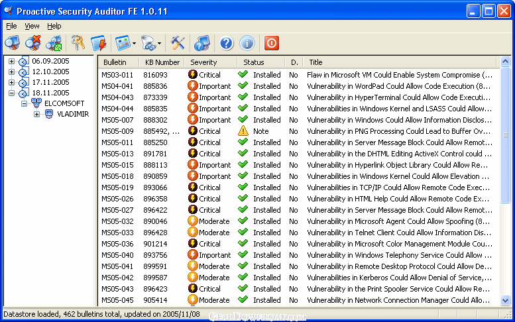Click the network computers scan icon with green arrow

pos(54,43)
